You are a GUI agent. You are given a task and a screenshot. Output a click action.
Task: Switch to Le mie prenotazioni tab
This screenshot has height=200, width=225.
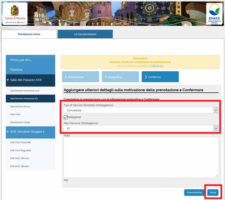pyautogui.click(x=85, y=34)
